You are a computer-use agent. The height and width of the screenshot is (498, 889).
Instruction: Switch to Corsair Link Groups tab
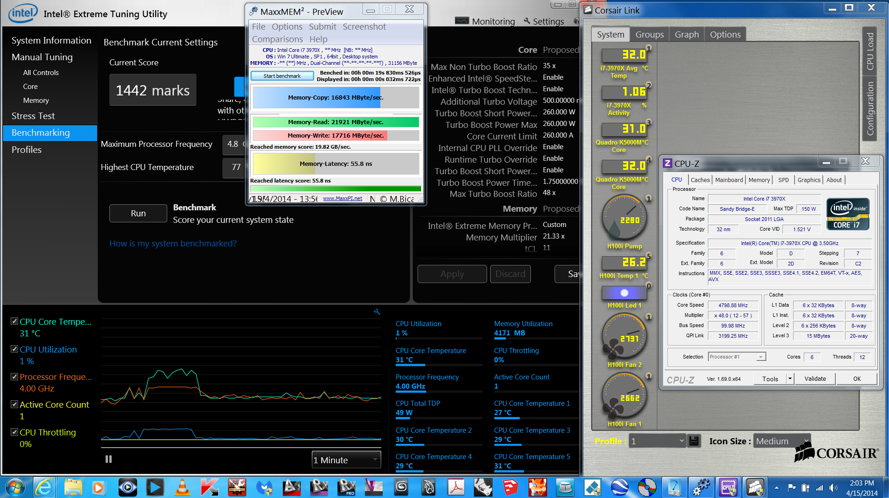[x=649, y=34]
